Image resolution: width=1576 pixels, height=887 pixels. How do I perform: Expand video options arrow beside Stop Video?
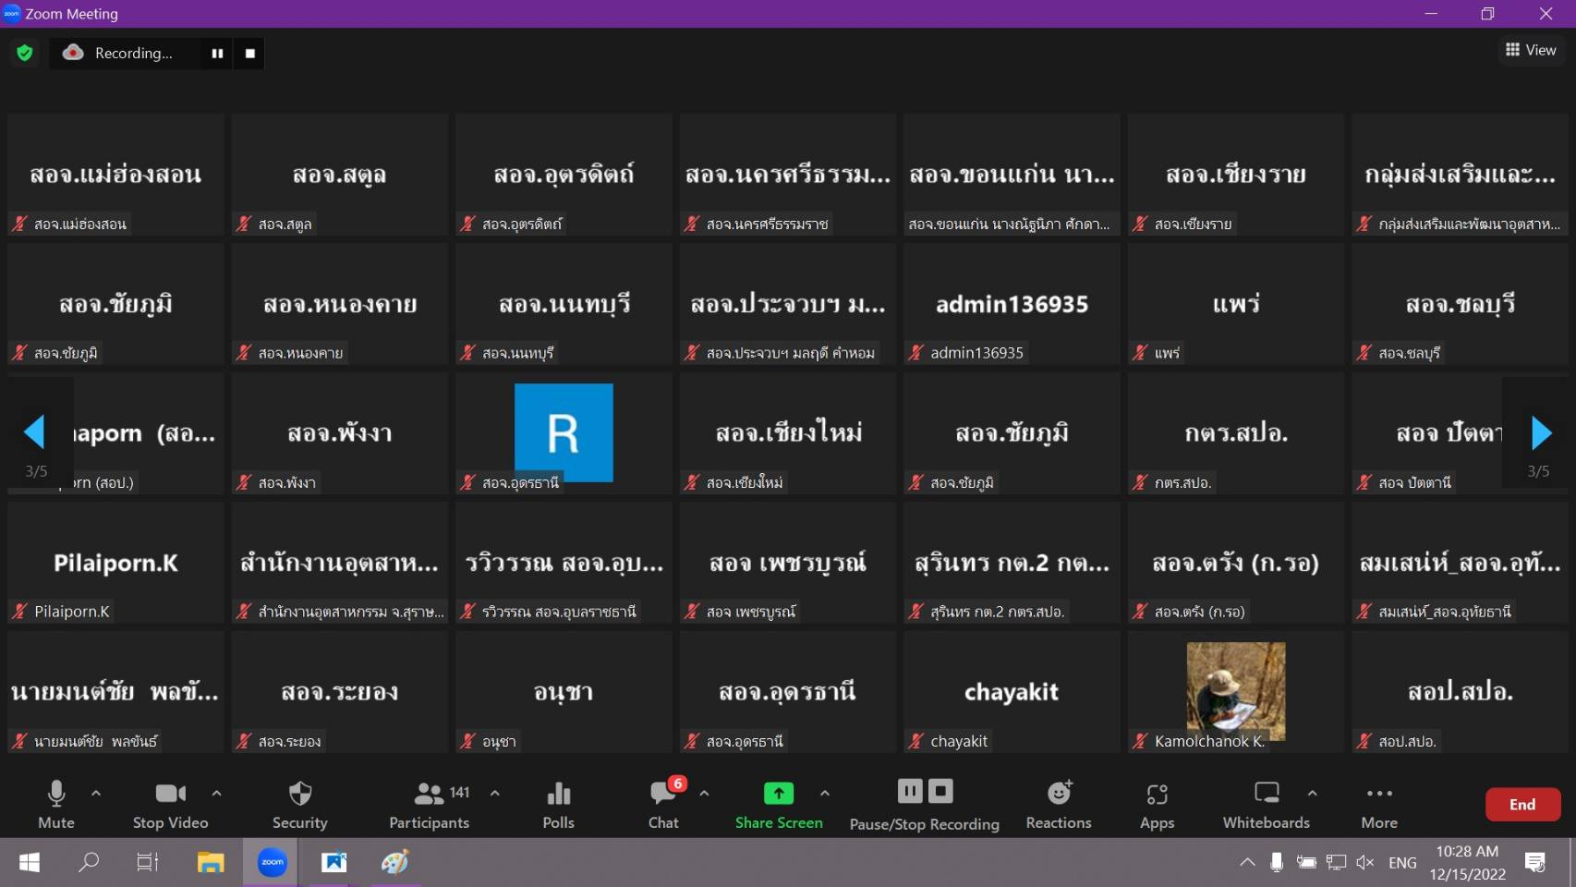point(216,793)
